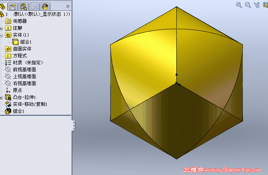The width and height of the screenshot is (268, 175).
Task: Select the 曲面实体 tree item
Action: point(22,49)
